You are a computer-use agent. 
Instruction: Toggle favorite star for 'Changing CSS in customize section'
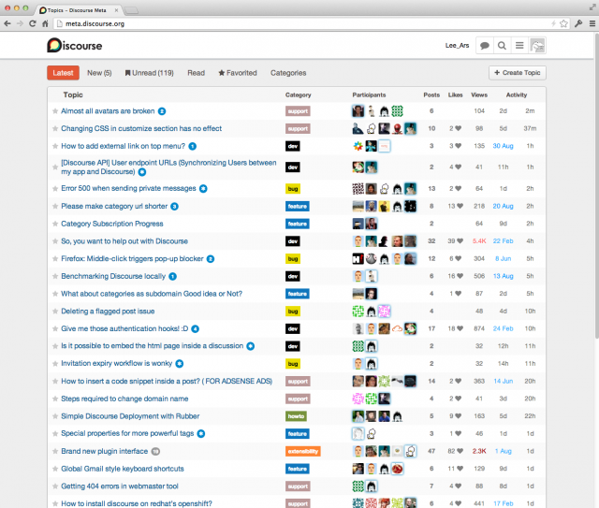[x=55, y=129]
